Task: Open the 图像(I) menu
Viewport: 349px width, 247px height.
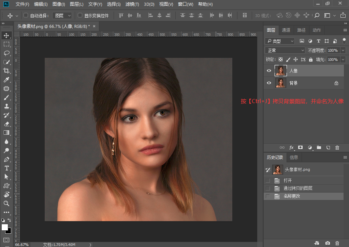Action: 59,4
